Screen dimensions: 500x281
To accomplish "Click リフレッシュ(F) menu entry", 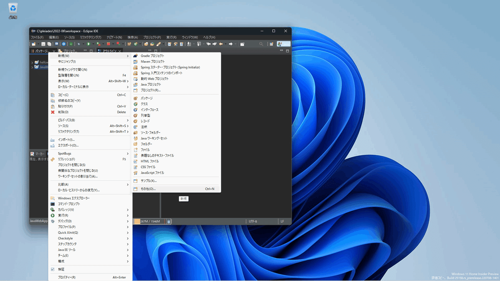I will [90, 159].
